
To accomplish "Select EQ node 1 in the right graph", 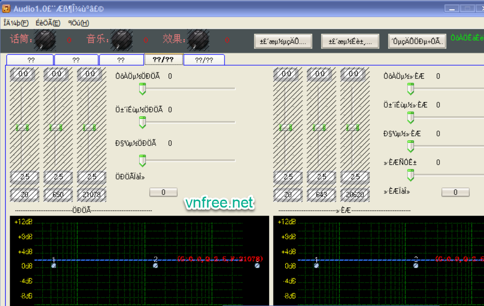I will click(x=316, y=265).
